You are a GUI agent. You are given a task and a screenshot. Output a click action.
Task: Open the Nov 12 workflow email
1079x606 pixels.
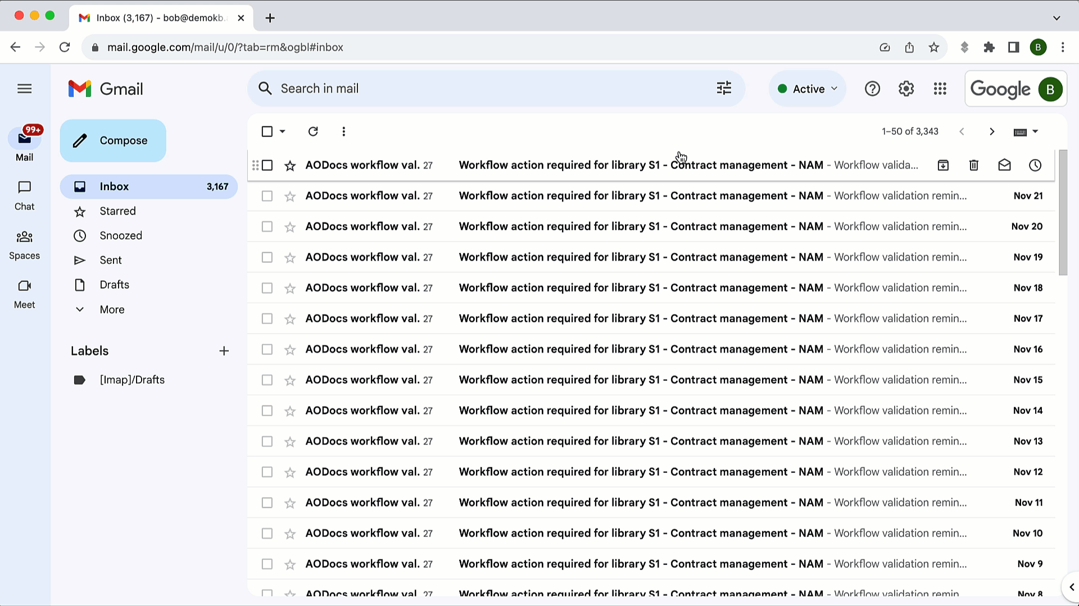[651, 472]
